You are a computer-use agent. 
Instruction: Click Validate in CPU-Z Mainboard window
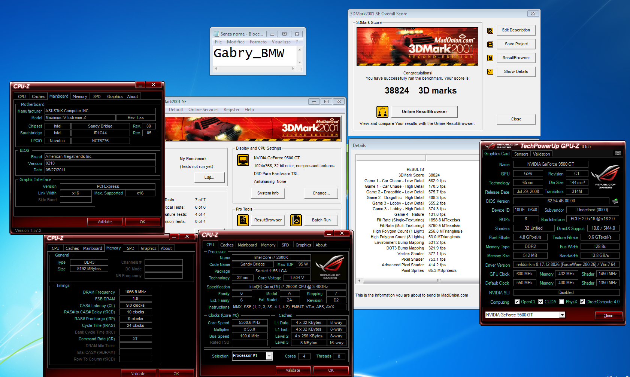pyautogui.click(x=105, y=222)
